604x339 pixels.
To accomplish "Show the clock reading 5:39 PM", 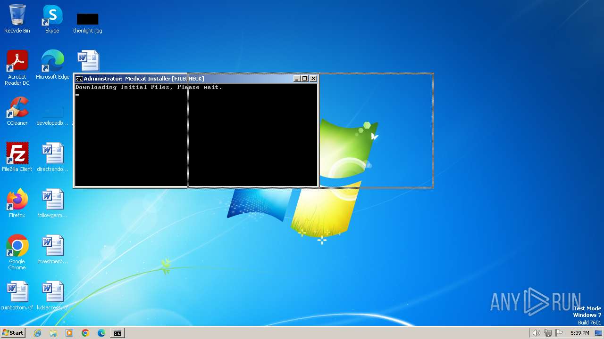I will point(579,333).
